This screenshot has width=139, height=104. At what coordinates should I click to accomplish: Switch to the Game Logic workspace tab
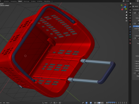26,1
